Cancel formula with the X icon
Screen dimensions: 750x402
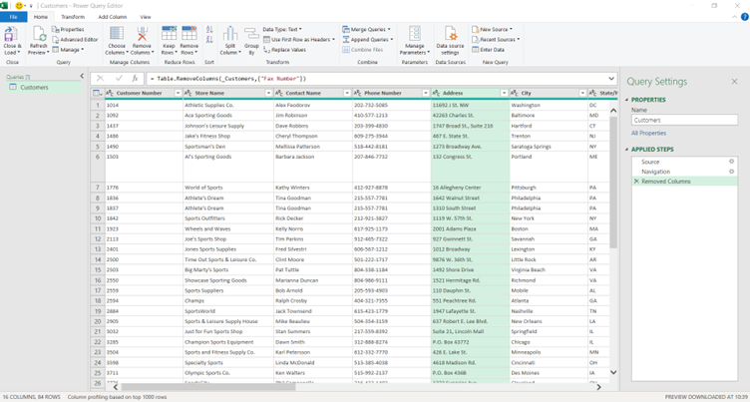[x=100, y=79]
